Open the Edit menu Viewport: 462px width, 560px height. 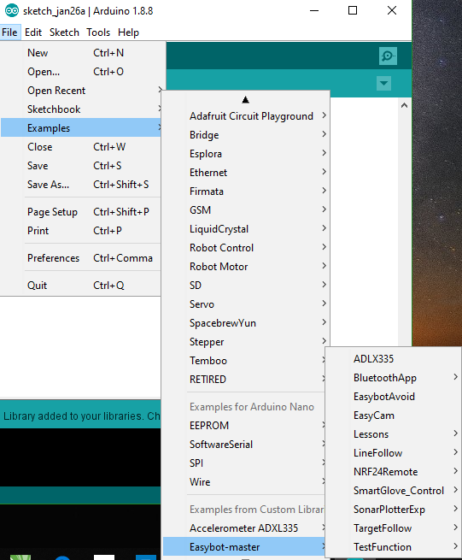33,32
